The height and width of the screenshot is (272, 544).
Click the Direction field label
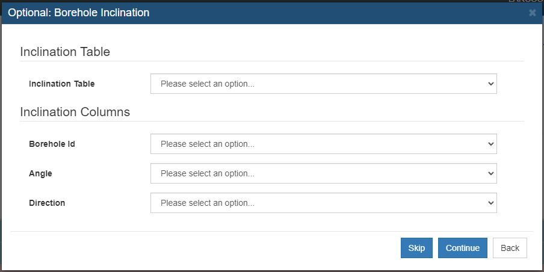(47, 203)
